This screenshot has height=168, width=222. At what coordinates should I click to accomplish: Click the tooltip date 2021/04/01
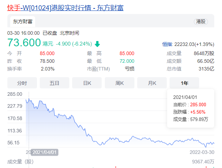pyautogui.click(x=185, y=97)
